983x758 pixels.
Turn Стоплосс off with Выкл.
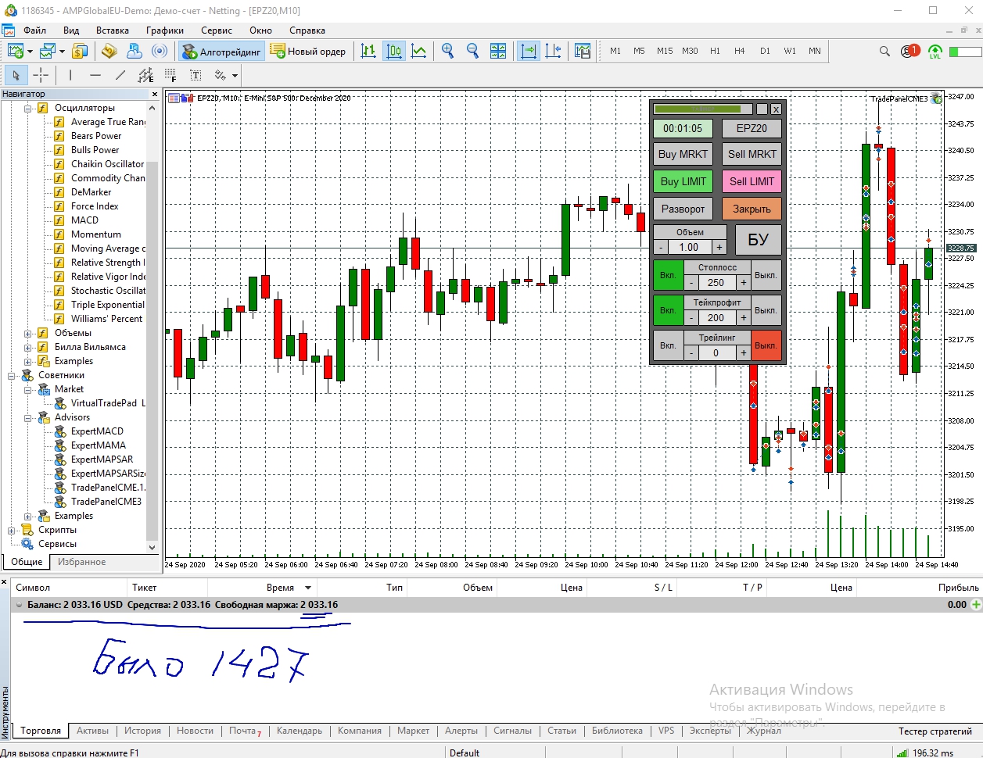click(766, 275)
